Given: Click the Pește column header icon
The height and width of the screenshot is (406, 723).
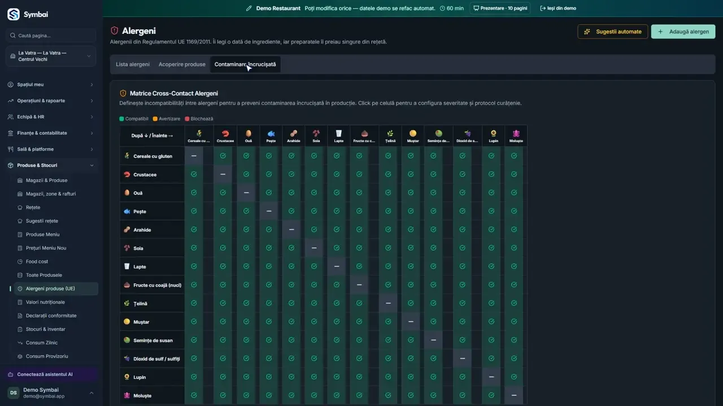Looking at the screenshot, I should (x=271, y=133).
